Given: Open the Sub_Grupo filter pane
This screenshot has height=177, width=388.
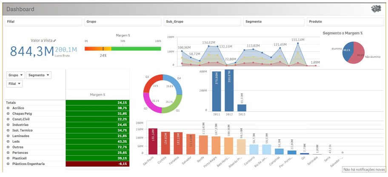Looking at the screenshot, I should (x=201, y=21).
